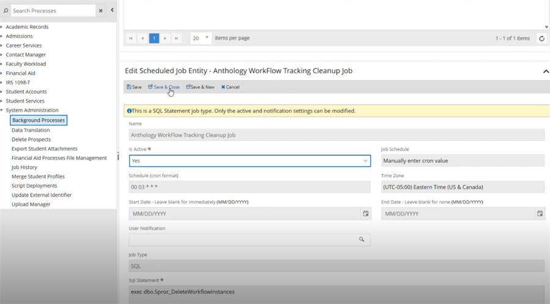
Task: Collapse the left navigation sidebar
Action: point(112,10)
